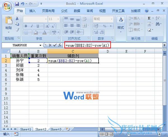Image resolution: width=168 pixels, height=137 pixels.
Task: Switch to the Sheet3 tab
Action: pos(56,129)
